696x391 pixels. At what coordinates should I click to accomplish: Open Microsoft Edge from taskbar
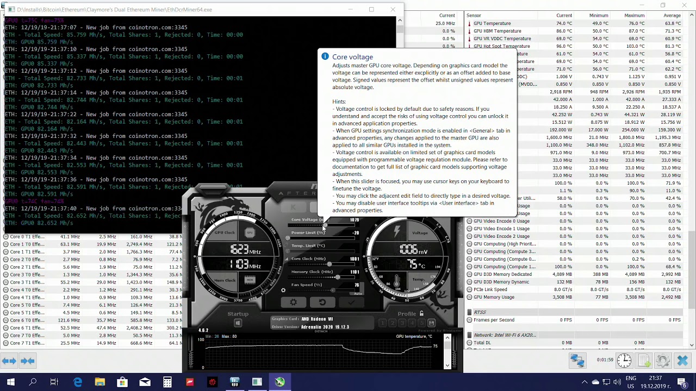pos(78,382)
